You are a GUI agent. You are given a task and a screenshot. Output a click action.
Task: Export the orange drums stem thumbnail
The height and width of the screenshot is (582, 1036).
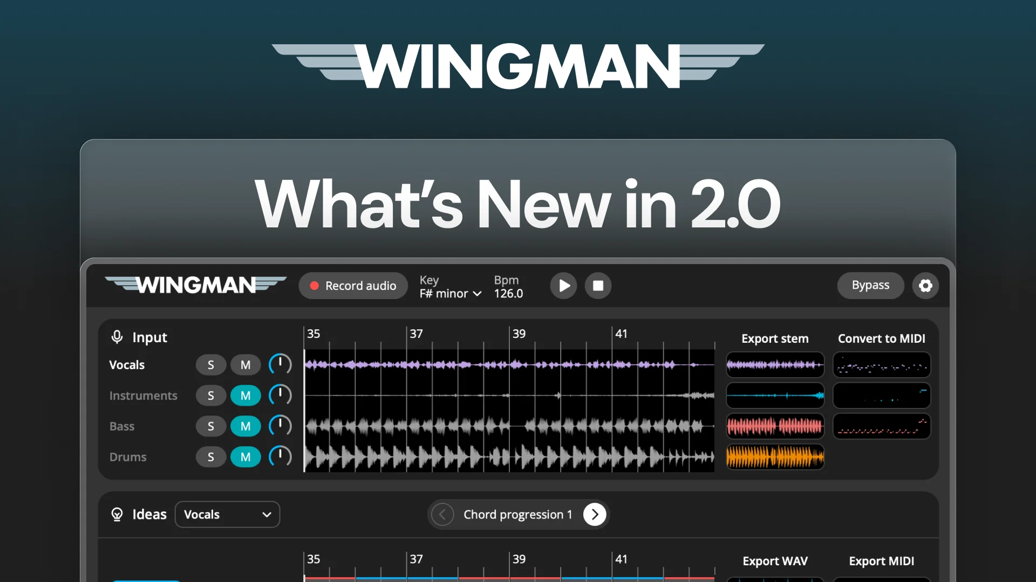click(x=775, y=457)
